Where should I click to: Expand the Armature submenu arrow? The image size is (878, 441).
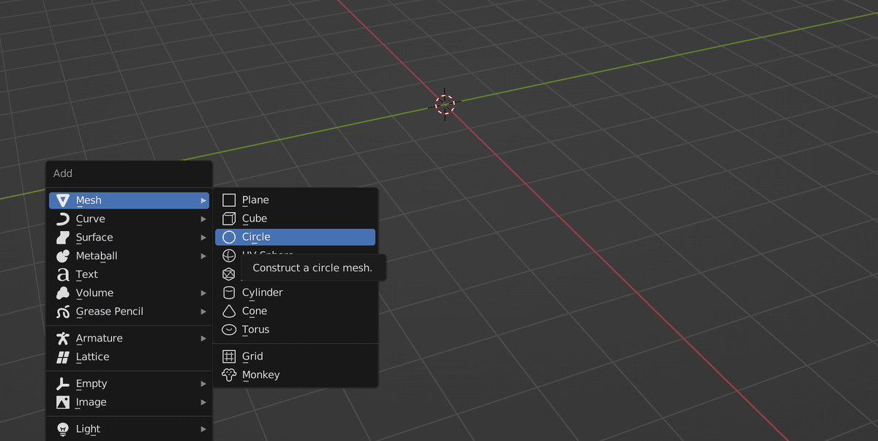[203, 339]
